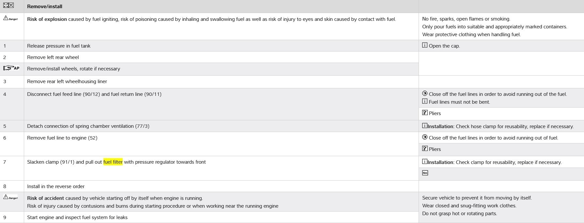Click the Remove/install header title
Screen dimensions: 584x223
tap(45, 7)
